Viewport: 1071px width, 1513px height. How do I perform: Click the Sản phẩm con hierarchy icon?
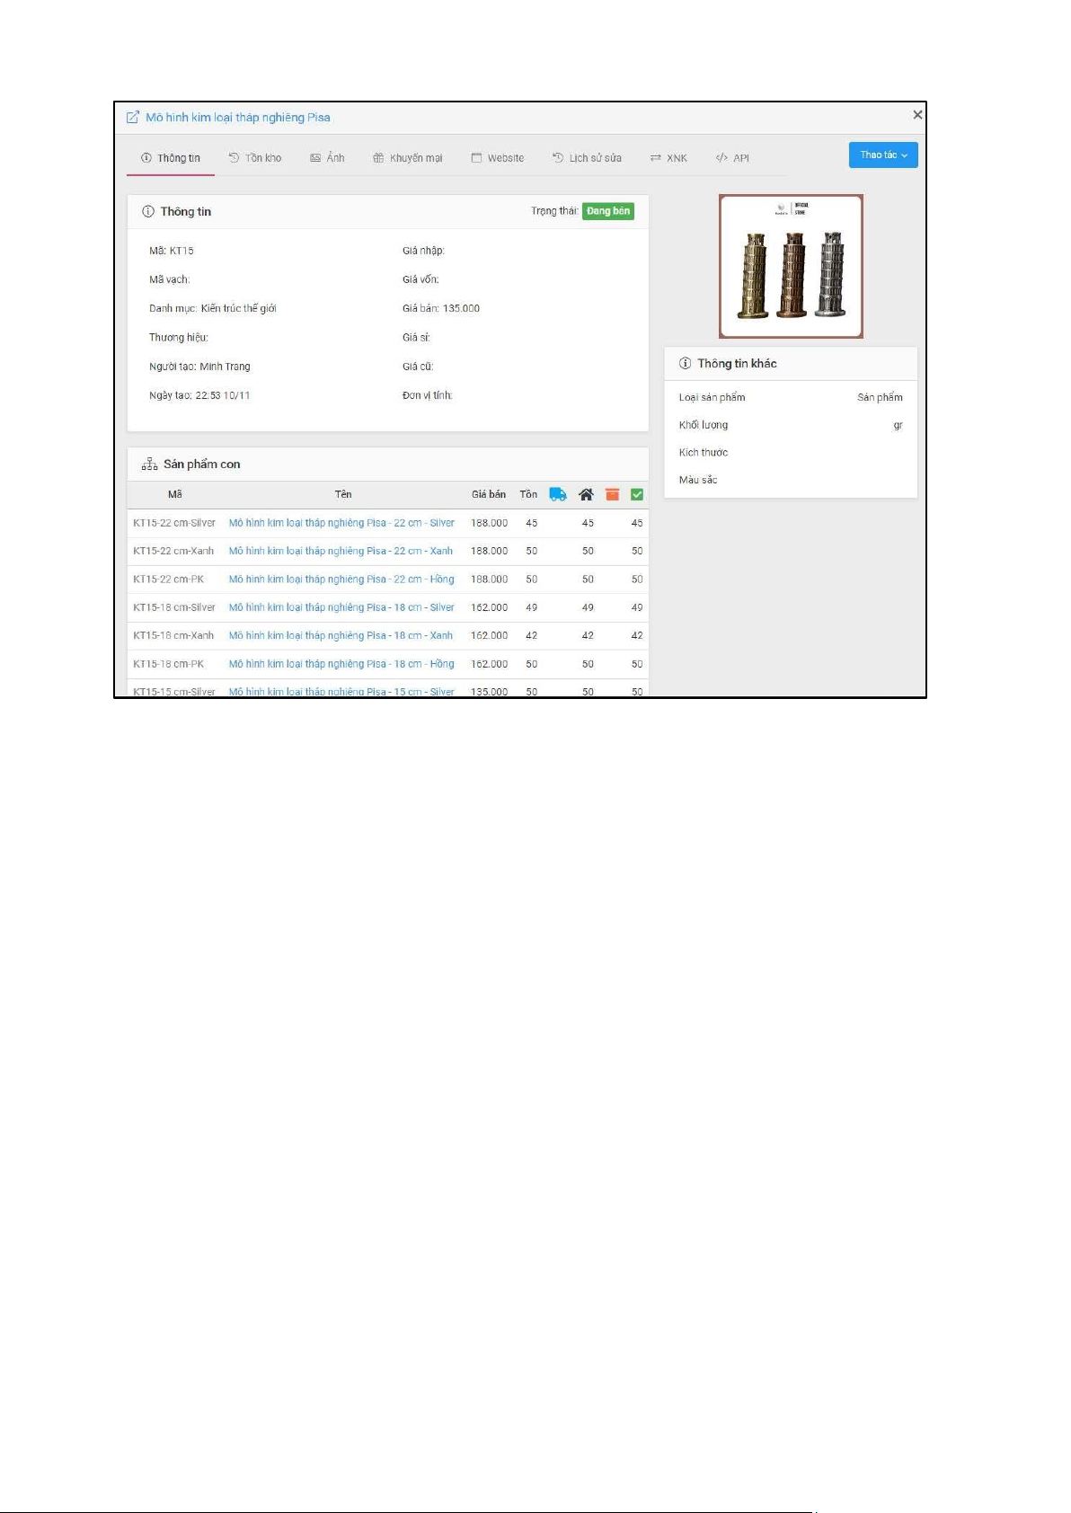click(x=149, y=465)
